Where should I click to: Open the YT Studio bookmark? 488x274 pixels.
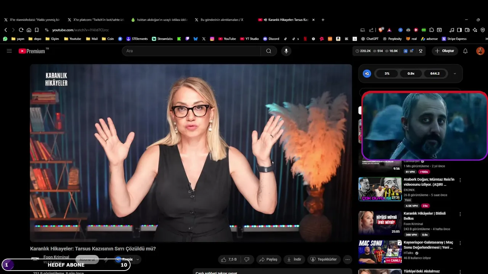249,38
